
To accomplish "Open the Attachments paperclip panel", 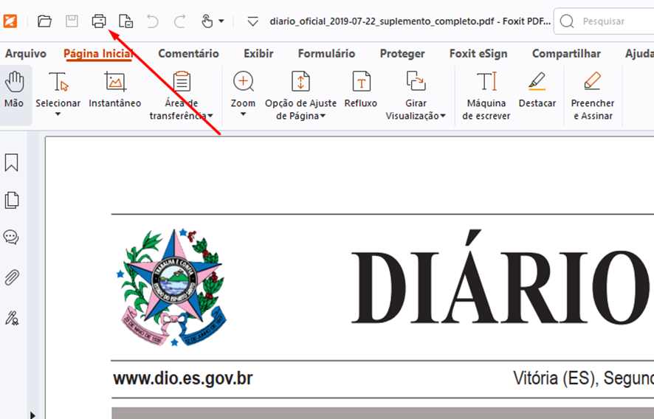I will tap(12, 277).
